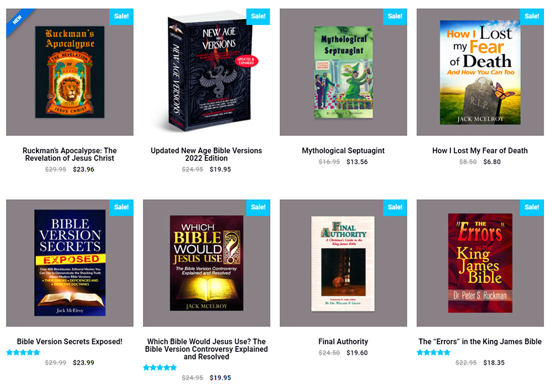552x389 pixels.
Task: Select the Mythological Septuagint book cover
Action: (343, 72)
